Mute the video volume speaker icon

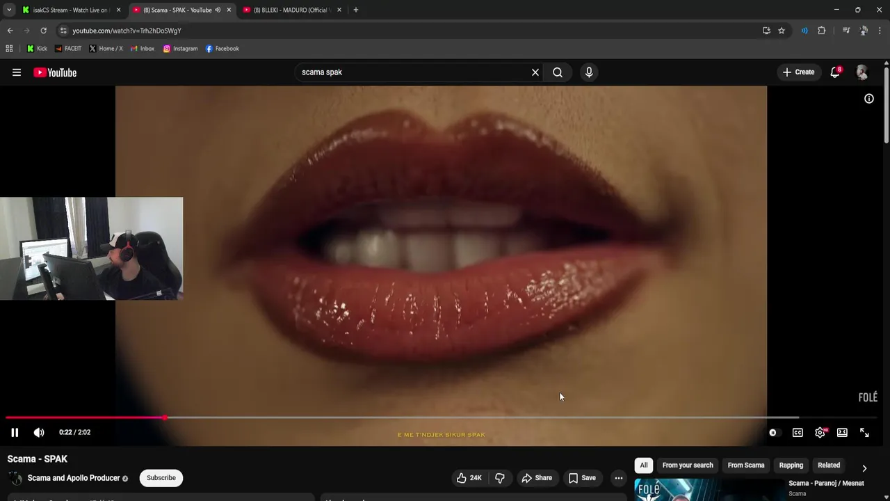pos(39,432)
